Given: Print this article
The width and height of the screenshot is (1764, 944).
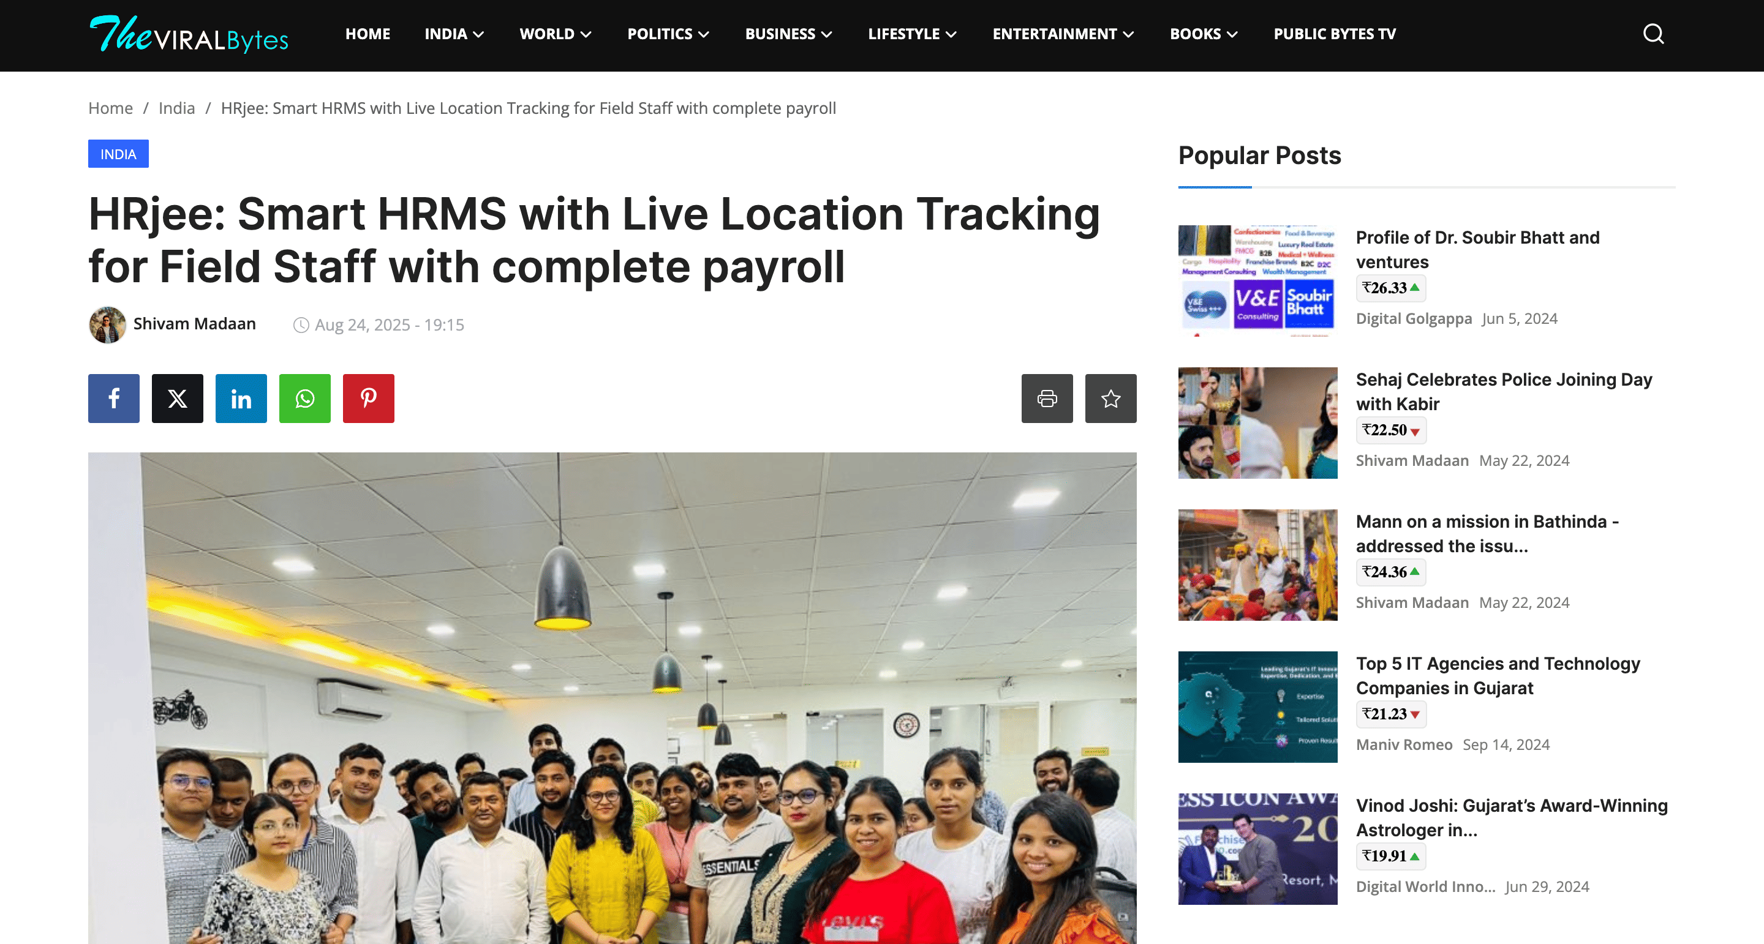Looking at the screenshot, I should click(x=1046, y=398).
